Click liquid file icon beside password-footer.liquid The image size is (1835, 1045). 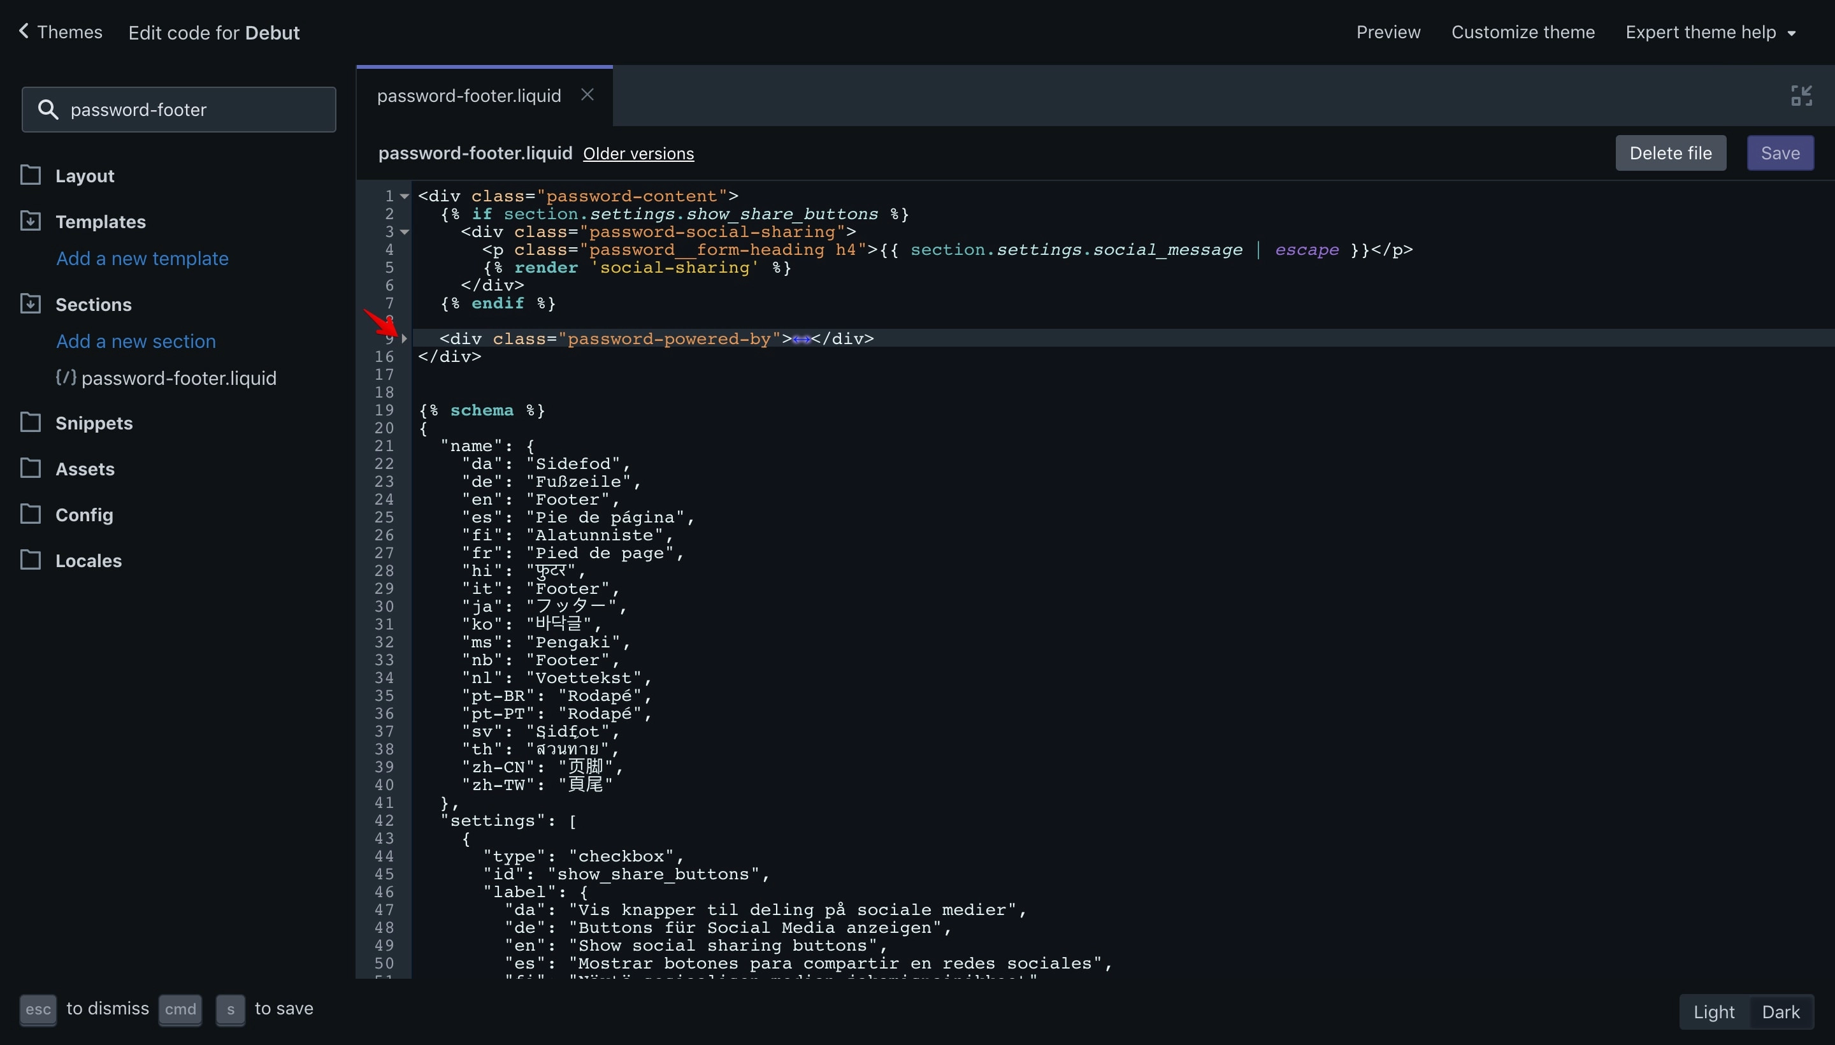(x=66, y=377)
